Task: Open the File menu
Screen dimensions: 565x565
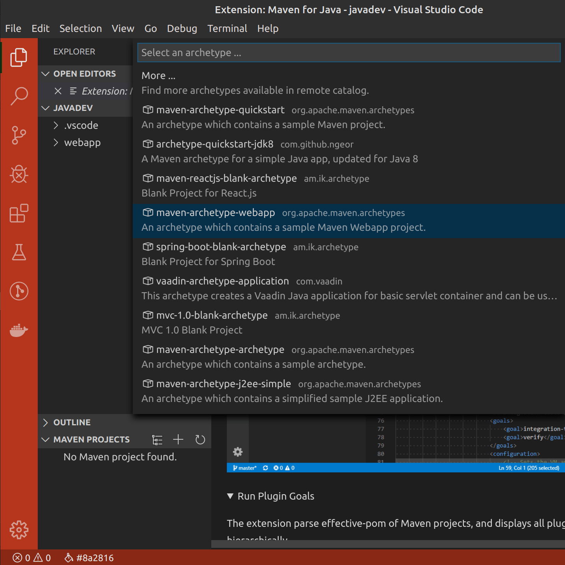Action: tap(13, 28)
